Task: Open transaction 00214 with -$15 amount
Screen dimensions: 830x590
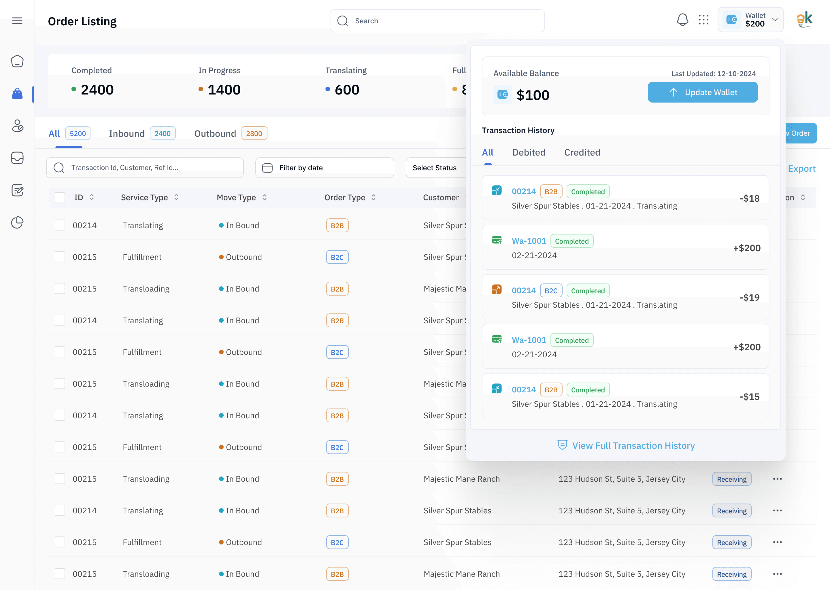Action: (625, 396)
